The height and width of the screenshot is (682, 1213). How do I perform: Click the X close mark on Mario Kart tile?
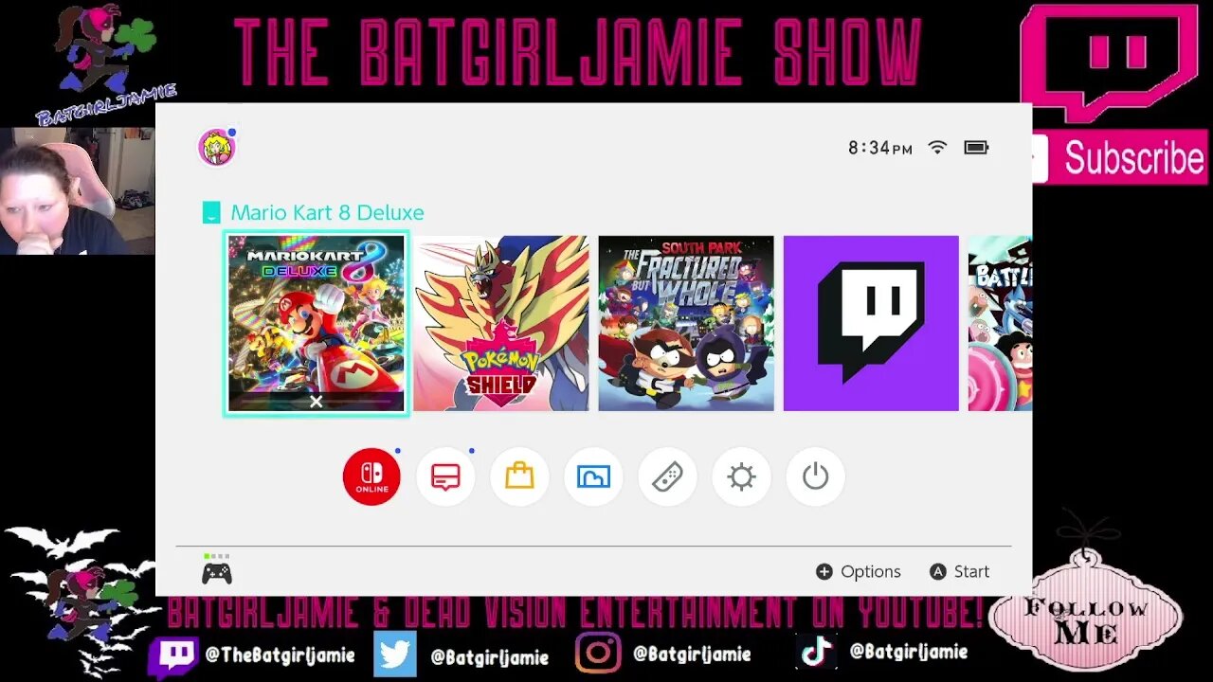point(317,402)
